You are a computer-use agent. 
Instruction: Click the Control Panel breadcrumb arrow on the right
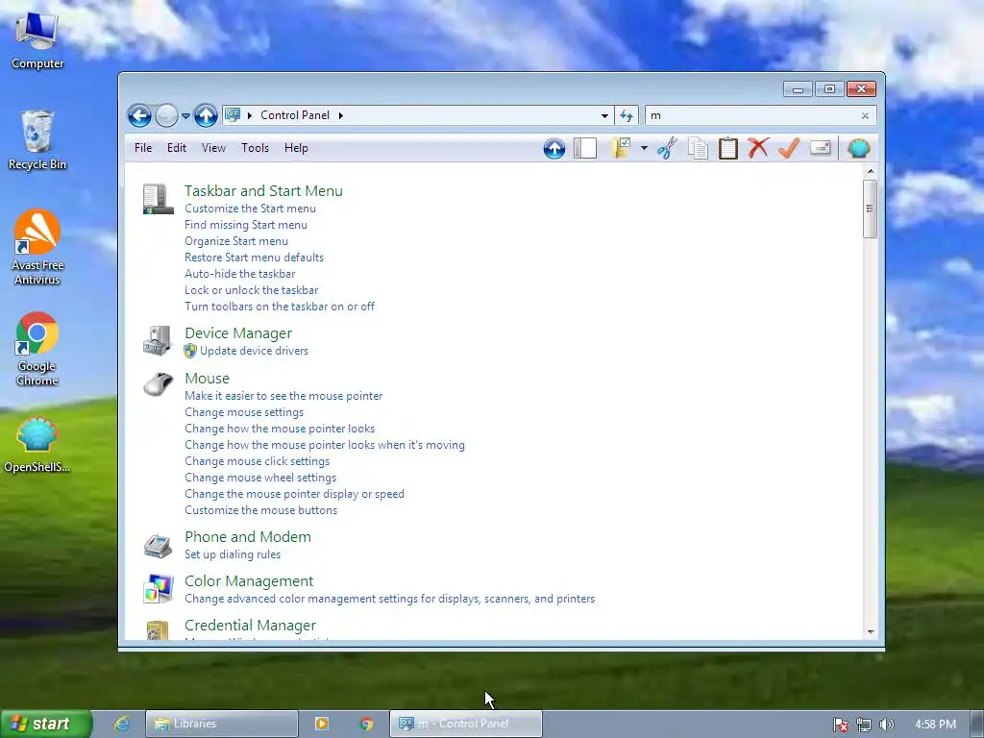[341, 115]
